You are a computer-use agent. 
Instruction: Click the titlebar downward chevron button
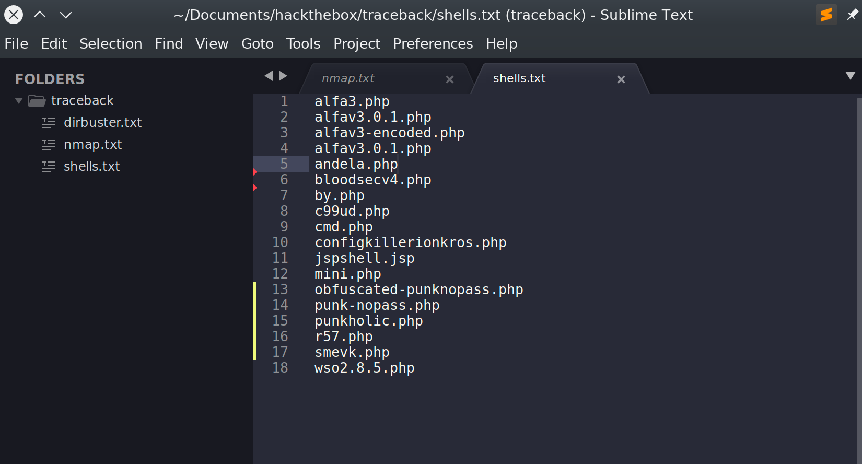[x=66, y=15]
